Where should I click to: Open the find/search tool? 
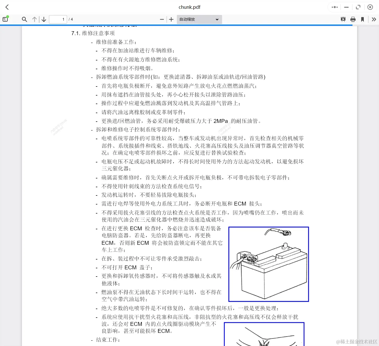(24, 19)
